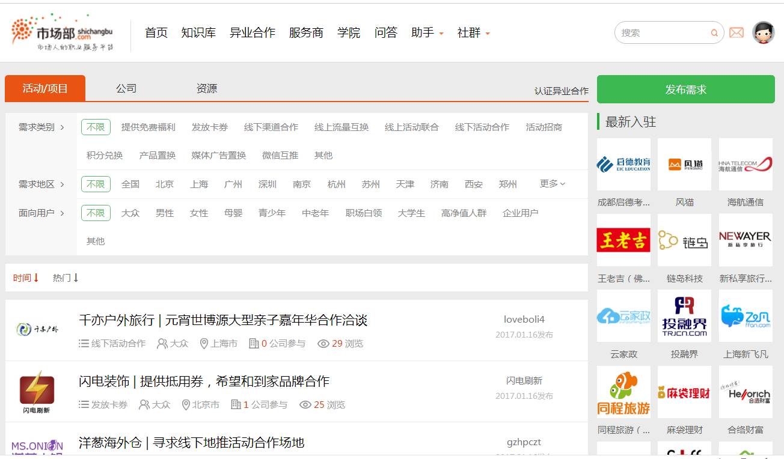Filter audience by 母婴
This screenshot has height=459, width=784.
233,213
